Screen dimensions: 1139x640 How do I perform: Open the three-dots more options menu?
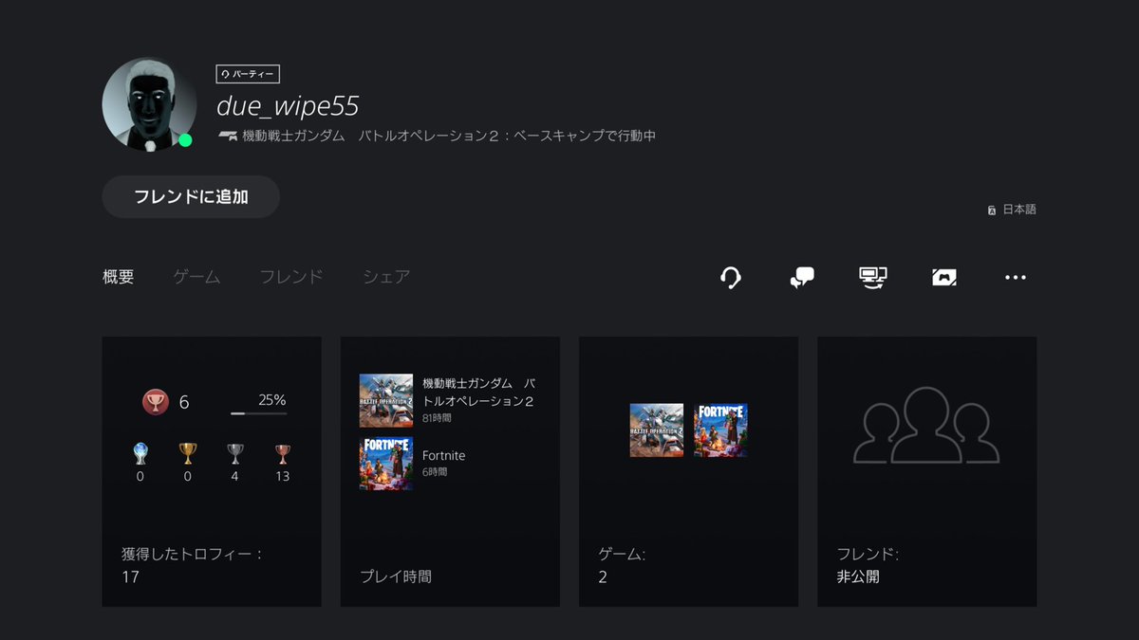[x=1015, y=278]
